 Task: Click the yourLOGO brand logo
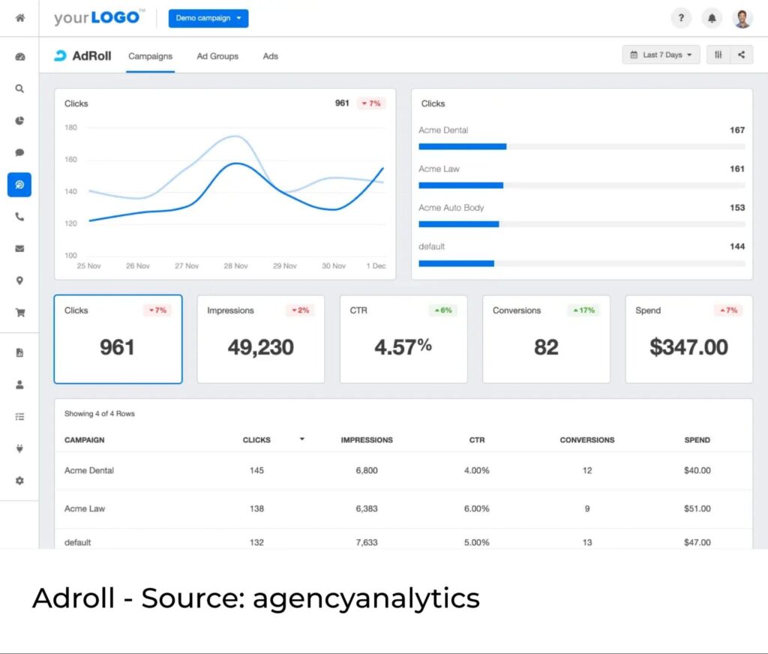100,18
